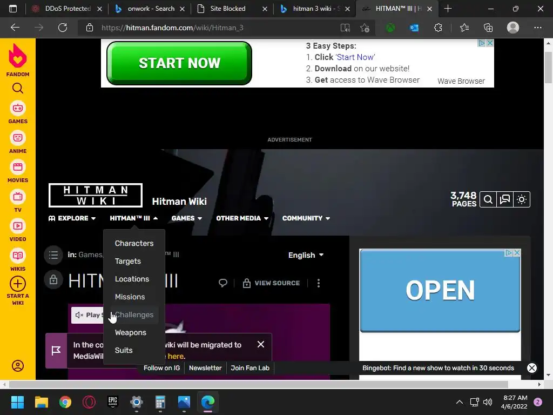Open the Edge profile avatar
This screenshot has width=553, height=415.
coord(513,28)
